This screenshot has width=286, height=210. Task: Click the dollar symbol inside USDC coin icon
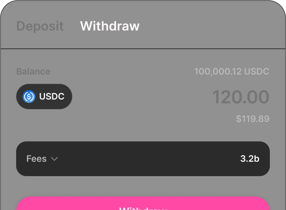pyautogui.click(x=29, y=97)
